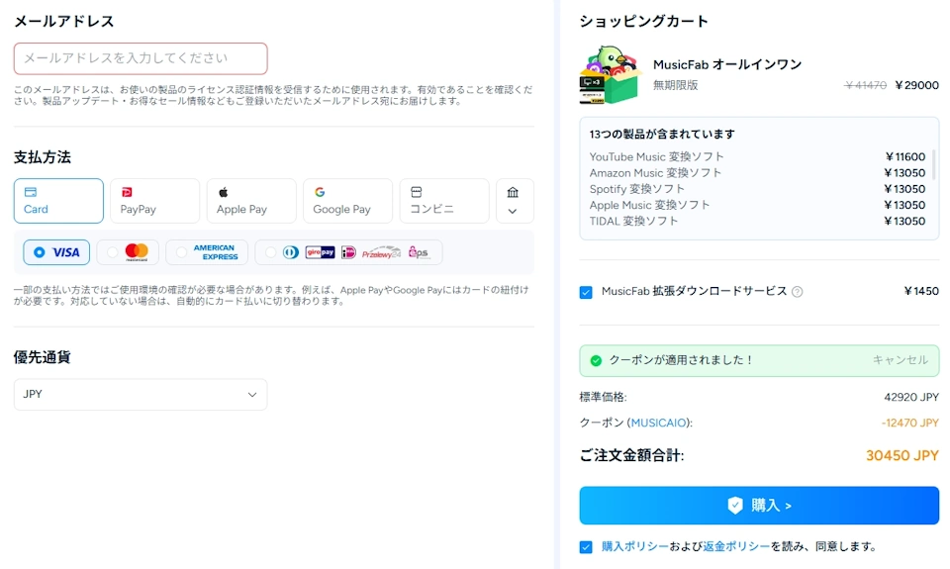Image resolution: width=950 pixels, height=569 pixels.
Task: Click キャンセル to remove the coupon
Action: point(901,360)
